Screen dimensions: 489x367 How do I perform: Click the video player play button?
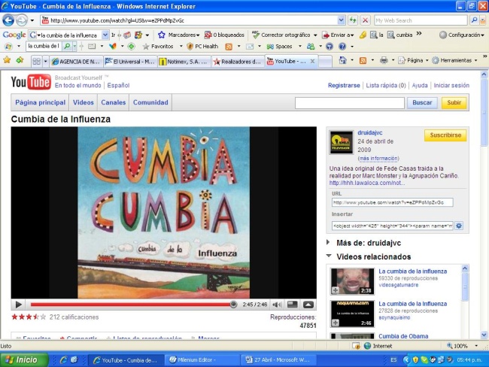pos(19,305)
